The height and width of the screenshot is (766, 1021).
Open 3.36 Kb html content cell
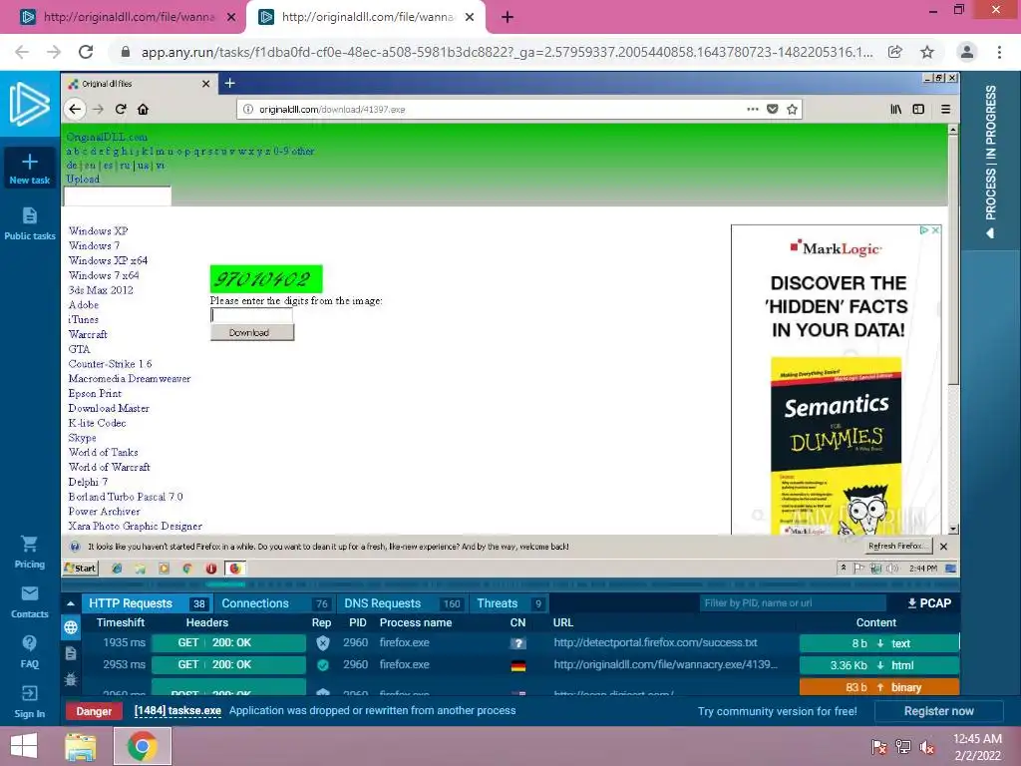click(x=879, y=665)
